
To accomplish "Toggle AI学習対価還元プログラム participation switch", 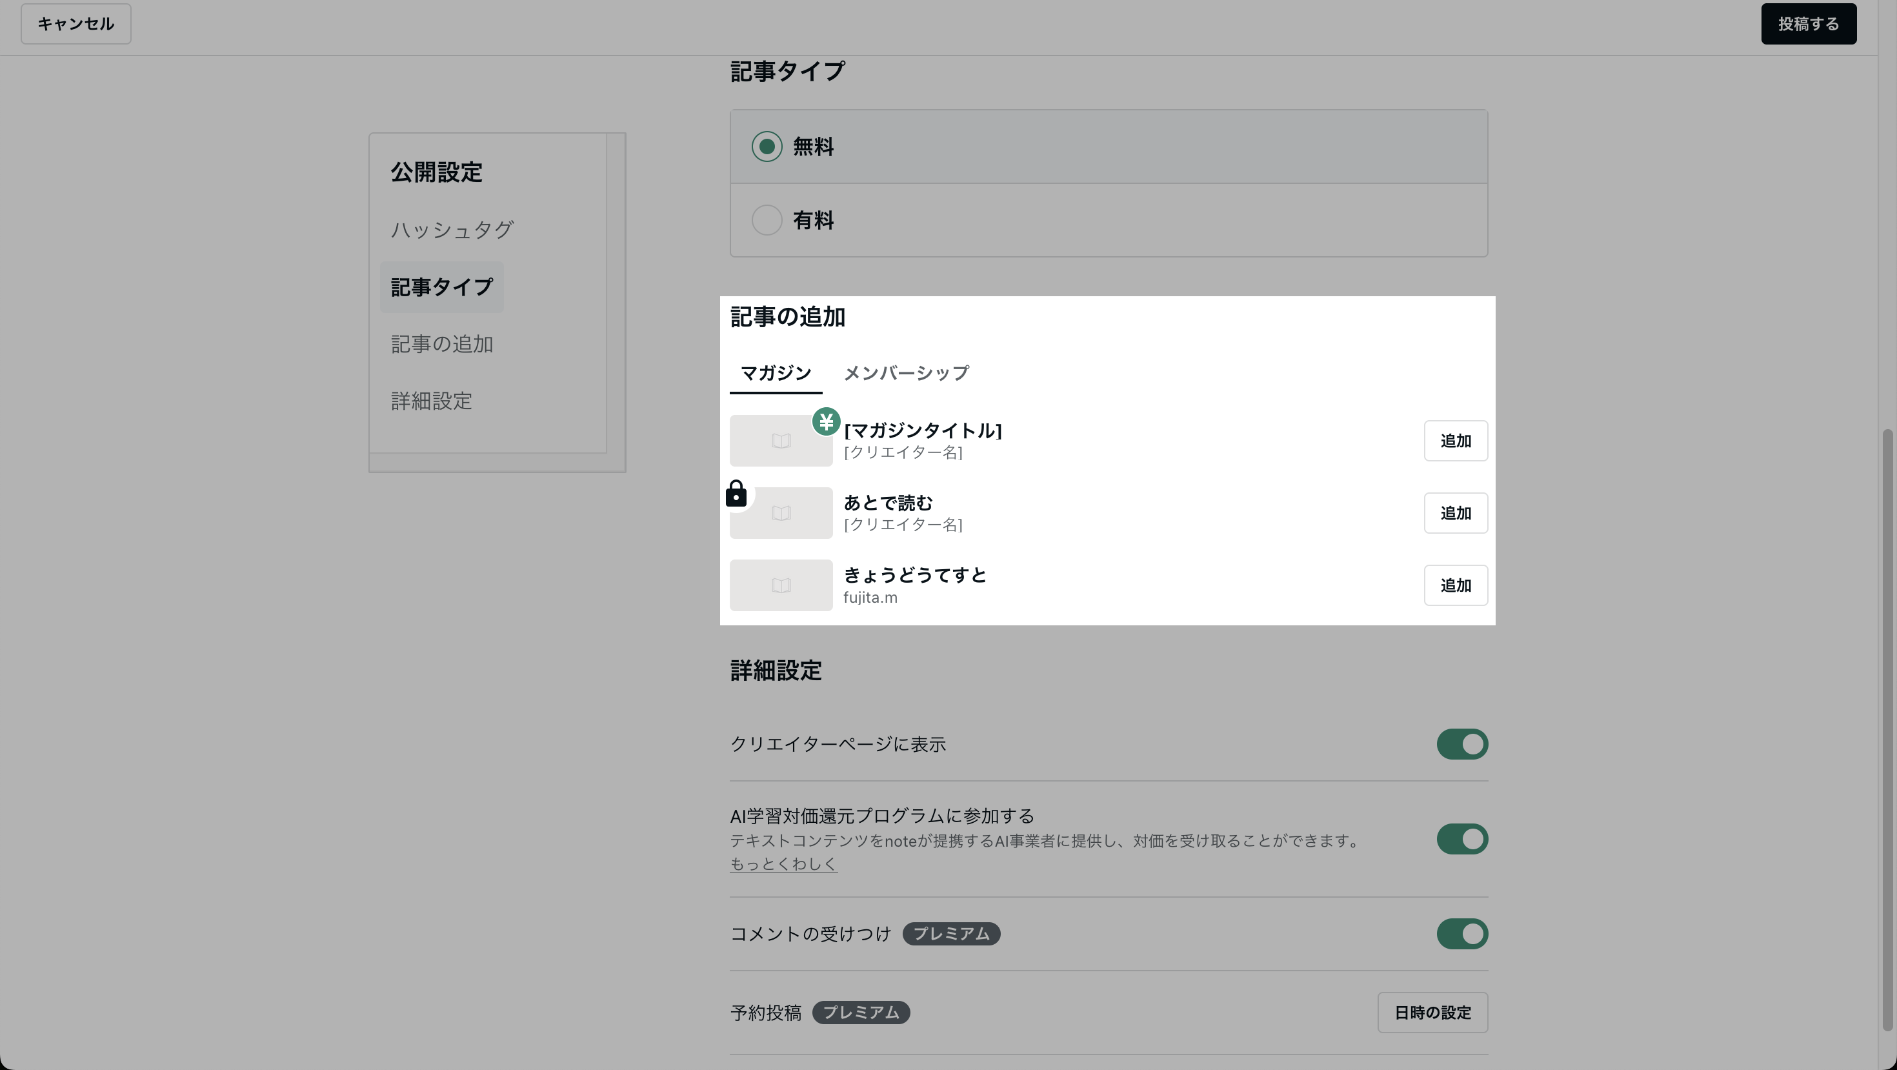I will tap(1461, 839).
